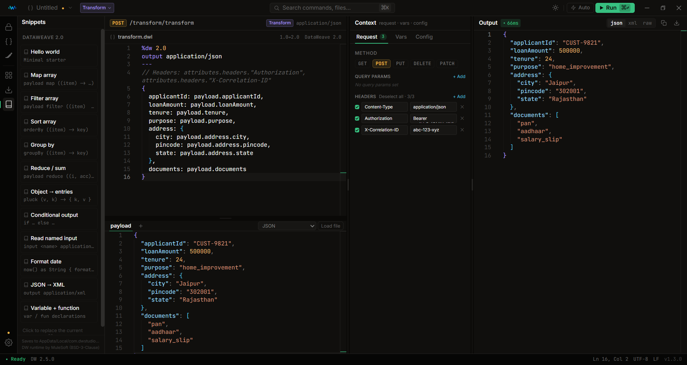The height and width of the screenshot is (365, 687).
Task: Remove the X-Correlation-ID header with X
Action: click(x=462, y=130)
